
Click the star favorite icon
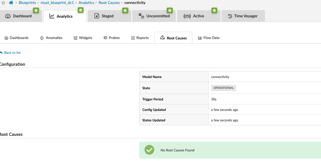tap(3, 3)
